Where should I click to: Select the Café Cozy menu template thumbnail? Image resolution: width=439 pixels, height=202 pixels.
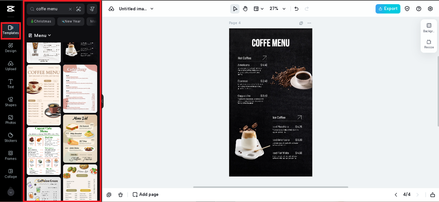80,88
